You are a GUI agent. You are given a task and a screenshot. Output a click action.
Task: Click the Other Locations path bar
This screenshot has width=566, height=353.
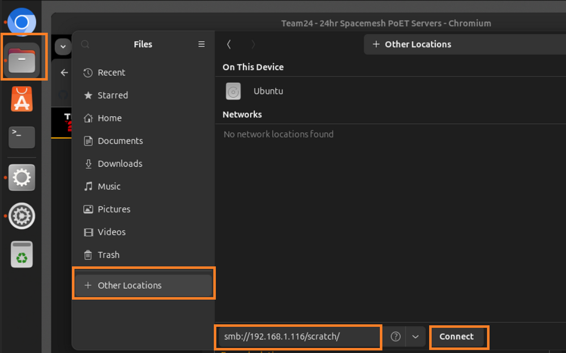pyautogui.click(x=465, y=44)
